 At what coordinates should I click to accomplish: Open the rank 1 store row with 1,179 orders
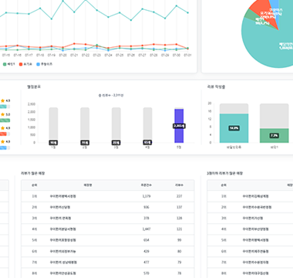click(108, 196)
